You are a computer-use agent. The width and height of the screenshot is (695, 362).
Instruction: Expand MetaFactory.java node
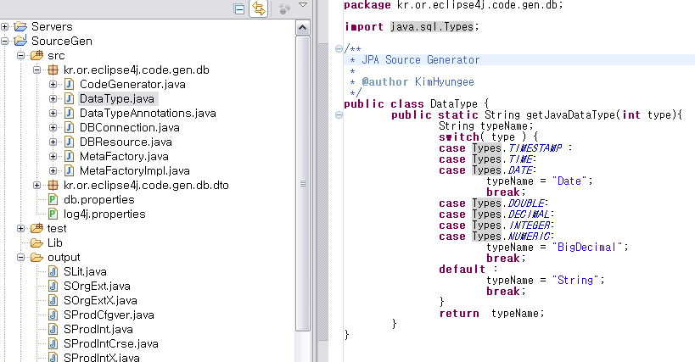point(53,157)
